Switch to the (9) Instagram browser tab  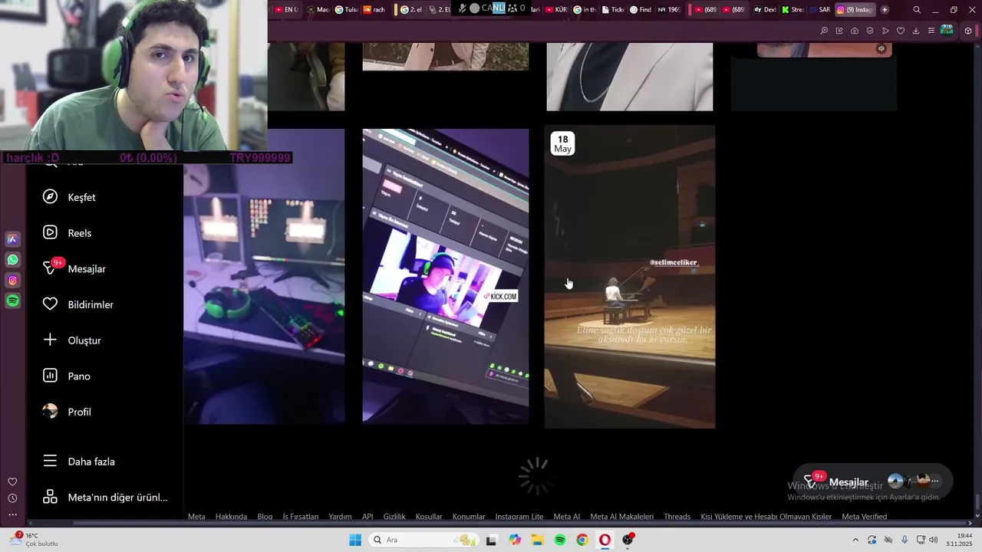click(855, 10)
